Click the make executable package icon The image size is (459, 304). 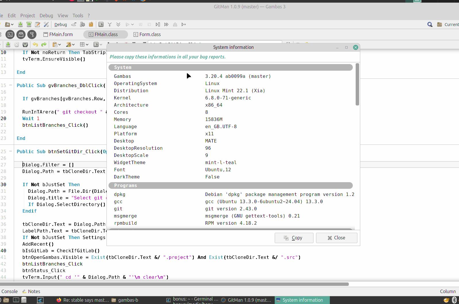(x=91, y=24)
